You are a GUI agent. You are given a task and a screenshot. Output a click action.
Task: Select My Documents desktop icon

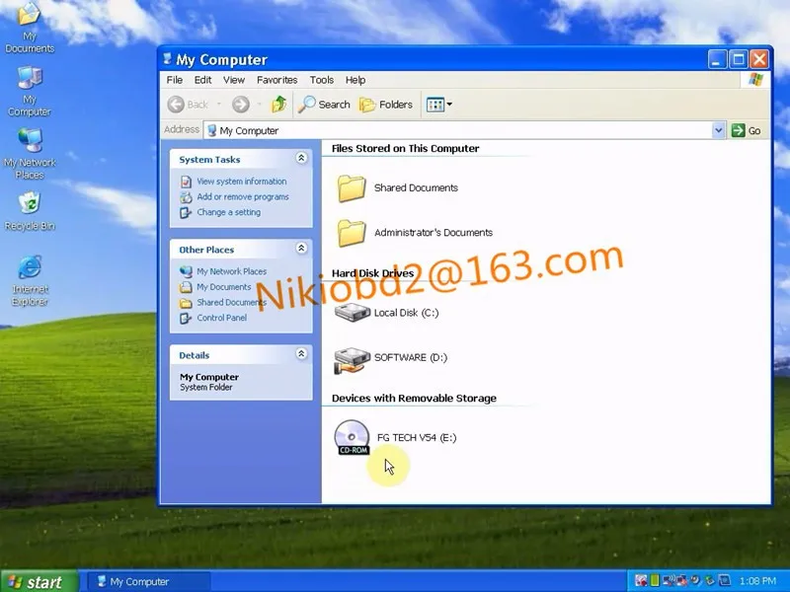tap(30, 28)
